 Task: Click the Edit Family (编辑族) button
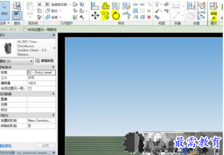click(x=213, y=11)
